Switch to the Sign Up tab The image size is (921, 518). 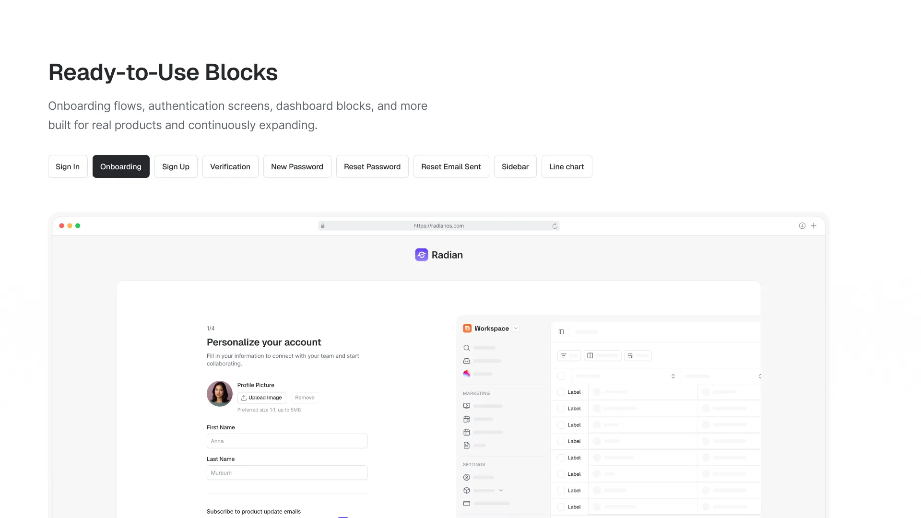point(176,166)
